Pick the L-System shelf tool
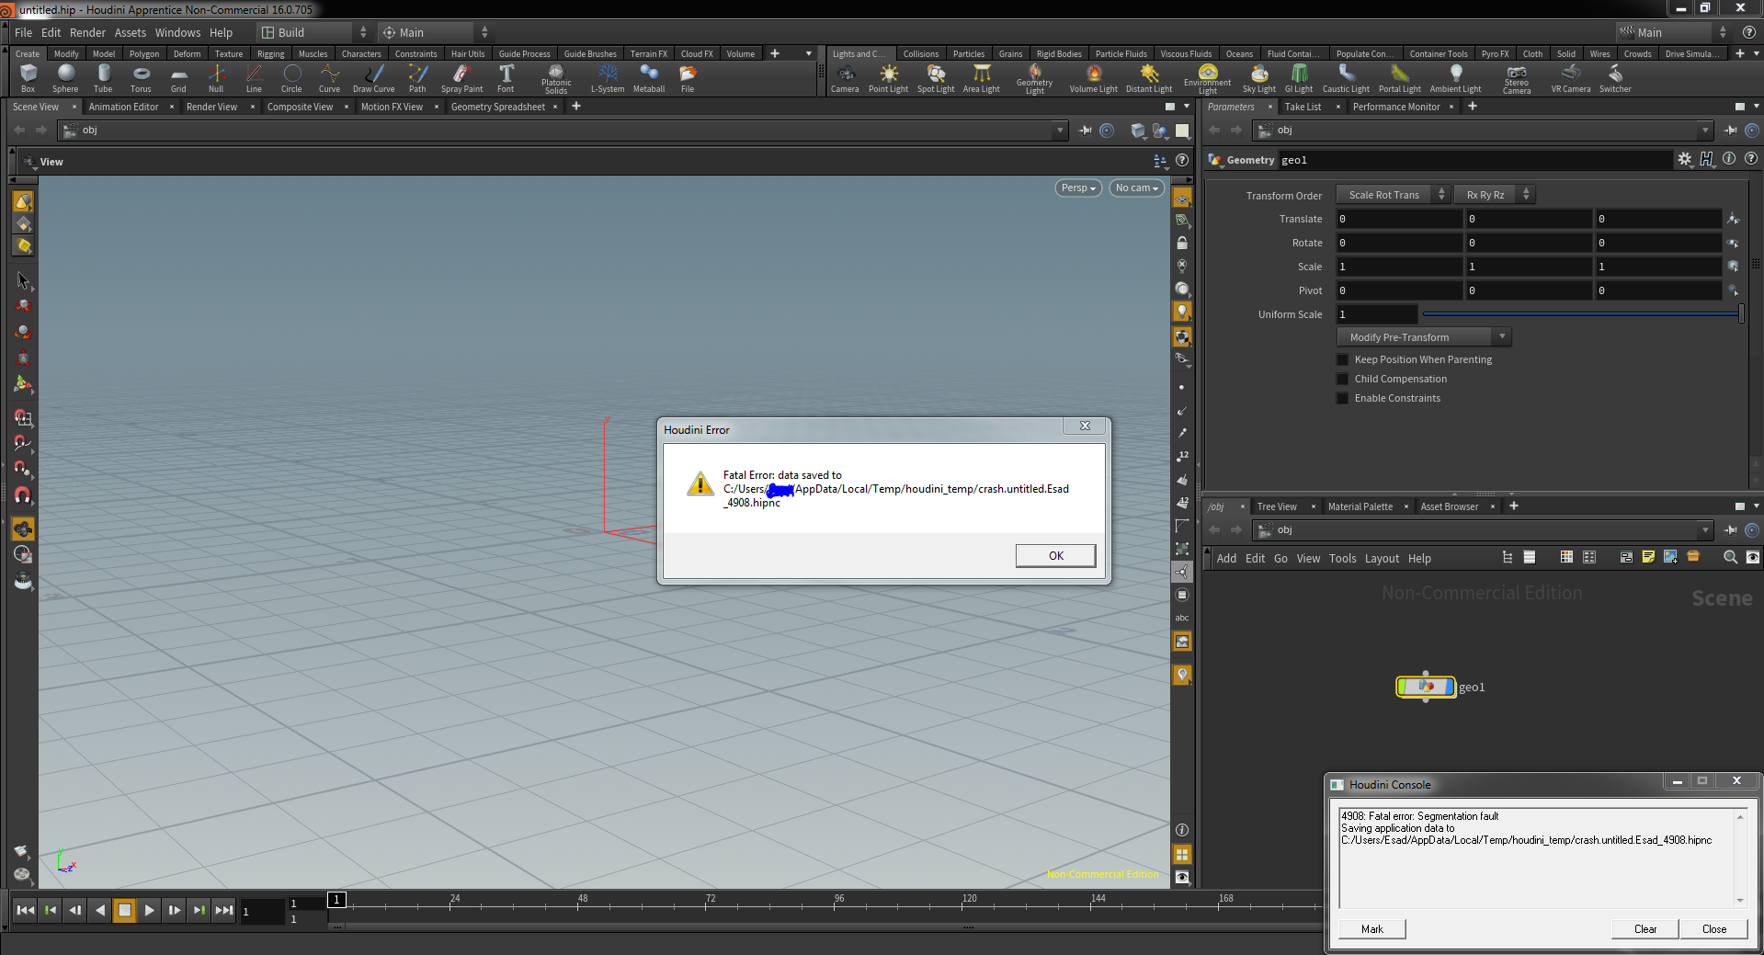Screen dimensions: 1764x955 (608, 78)
